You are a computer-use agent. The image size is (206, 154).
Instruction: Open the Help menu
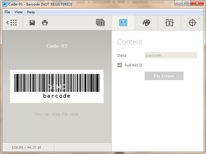pyautogui.click(x=31, y=12)
